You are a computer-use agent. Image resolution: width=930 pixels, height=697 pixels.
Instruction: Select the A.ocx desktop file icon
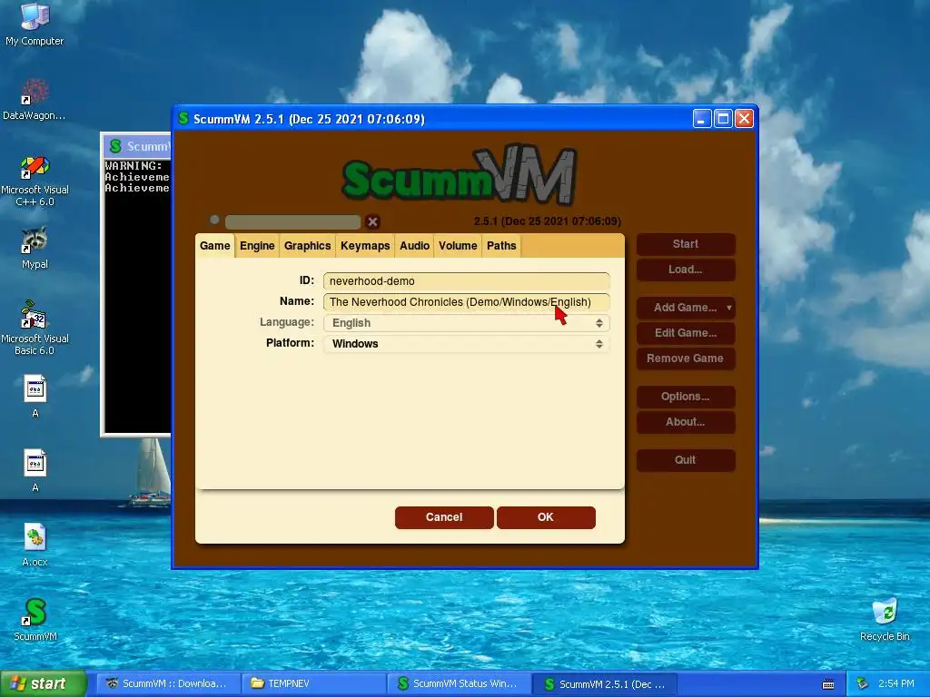pos(35,545)
